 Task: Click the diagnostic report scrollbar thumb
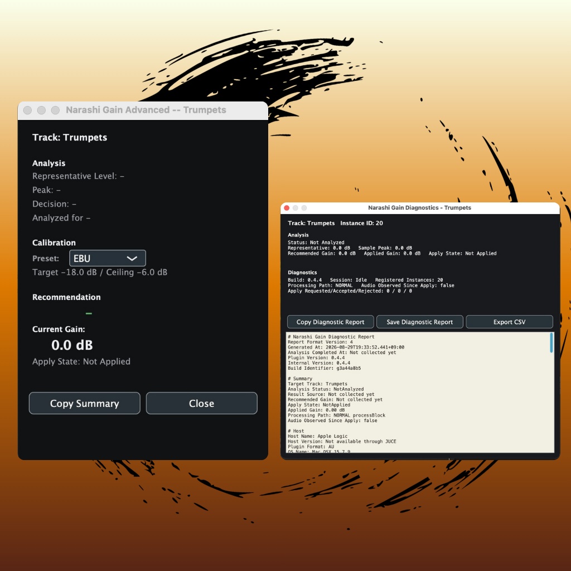(x=551, y=342)
